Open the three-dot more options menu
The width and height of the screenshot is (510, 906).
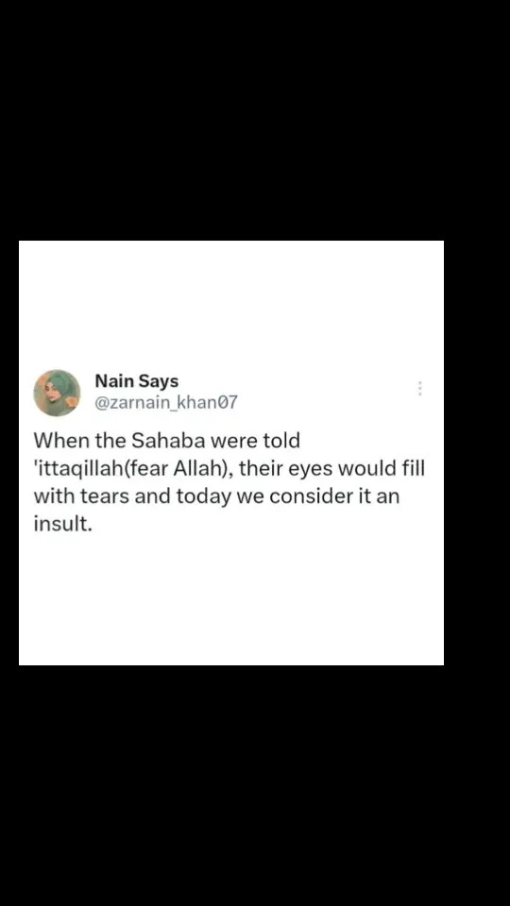pyautogui.click(x=419, y=388)
